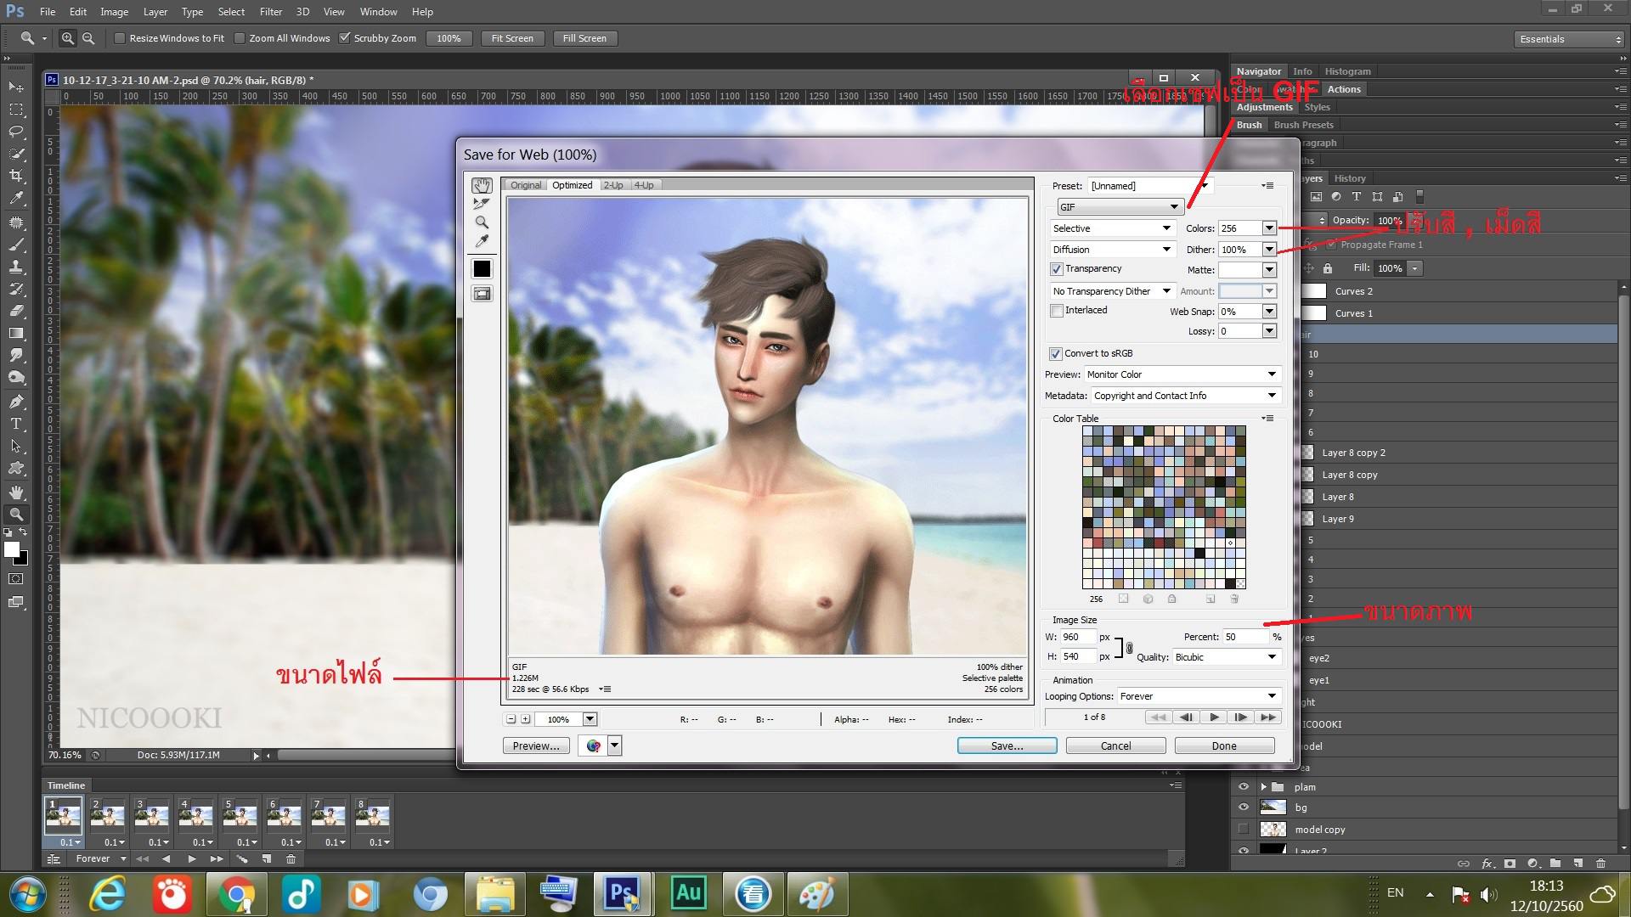Select the Clone Stamp tool in toolbar
The image size is (1631, 917).
[x=16, y=267]
